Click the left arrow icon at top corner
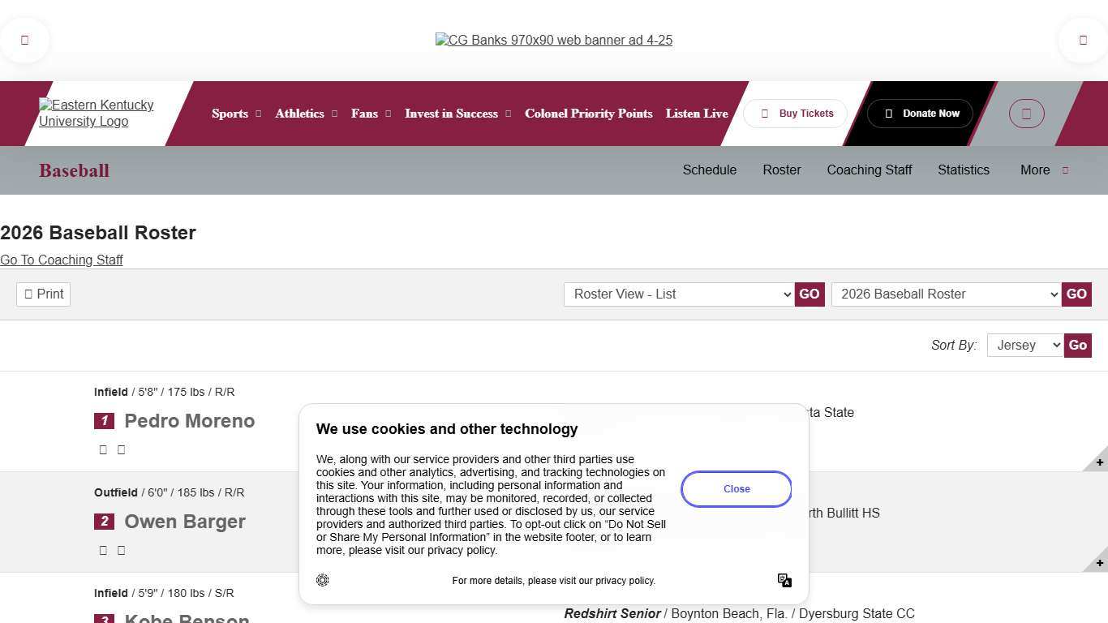 [x=24, y=40]
